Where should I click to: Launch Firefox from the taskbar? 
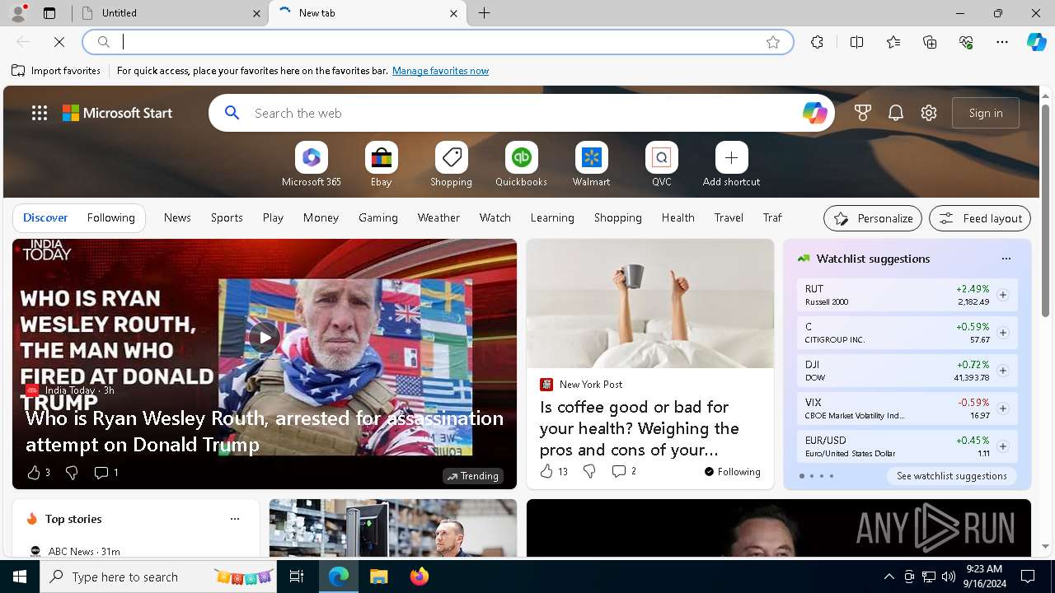point(420,577)
